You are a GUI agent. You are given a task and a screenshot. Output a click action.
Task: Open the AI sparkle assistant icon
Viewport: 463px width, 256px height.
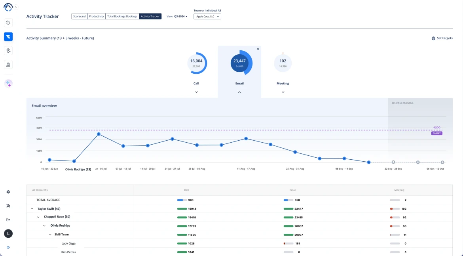tap(8, 84)
